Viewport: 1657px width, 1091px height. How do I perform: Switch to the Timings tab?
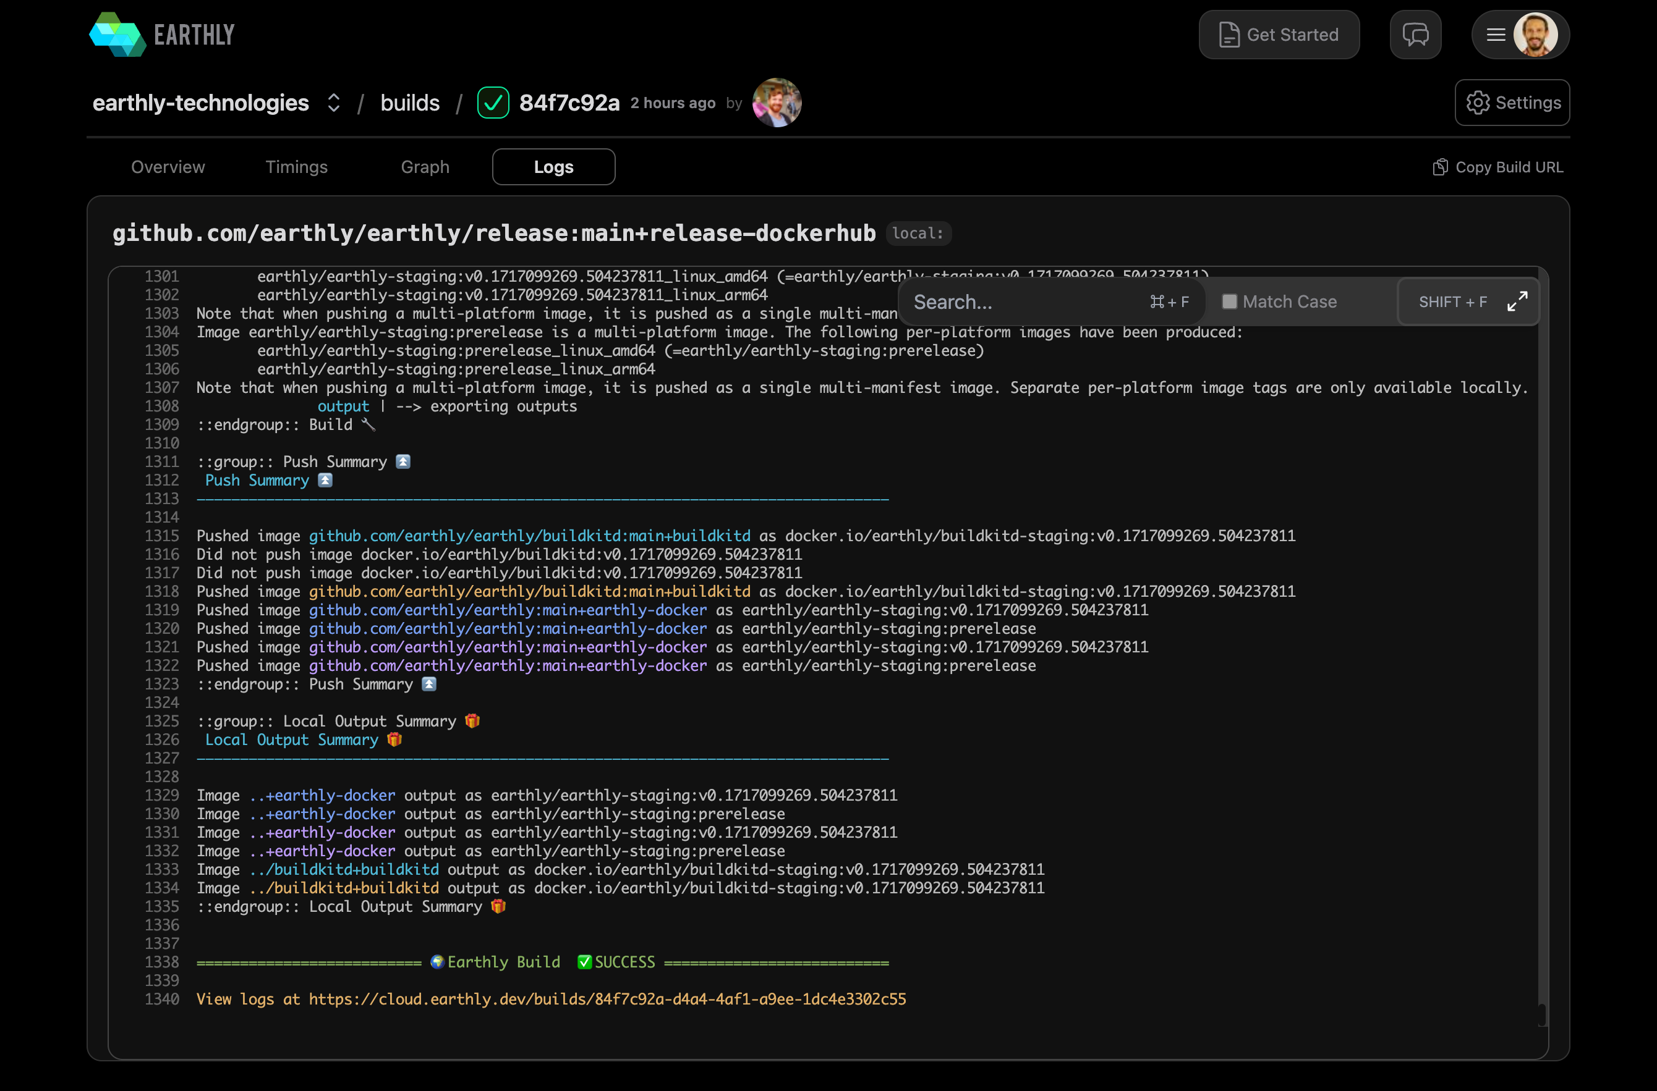tap(296, 167)
